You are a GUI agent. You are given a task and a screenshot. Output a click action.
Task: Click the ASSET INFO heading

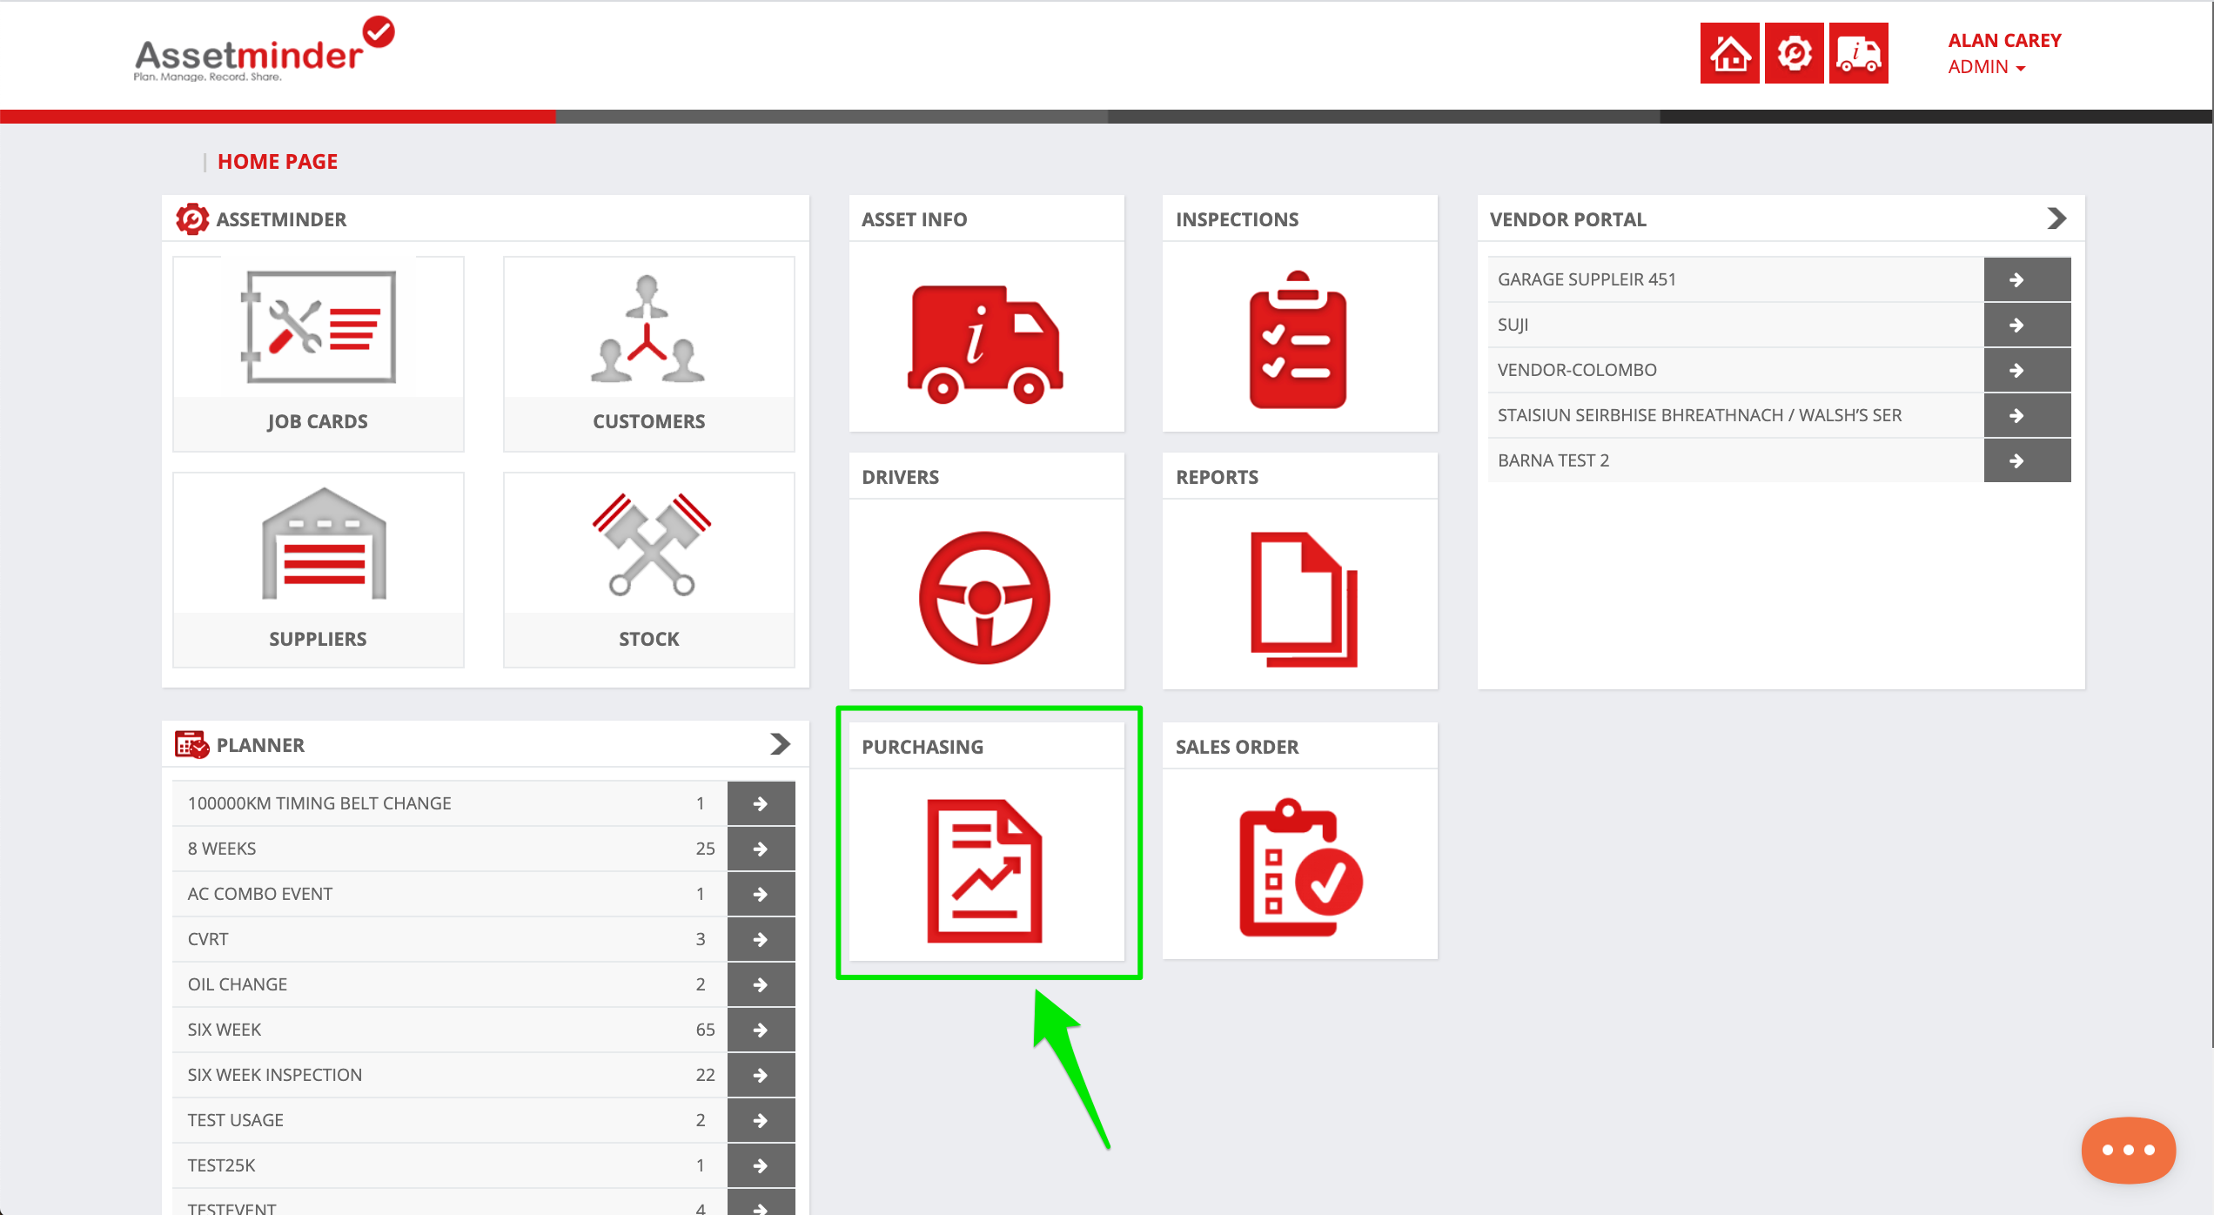point(914,219)
